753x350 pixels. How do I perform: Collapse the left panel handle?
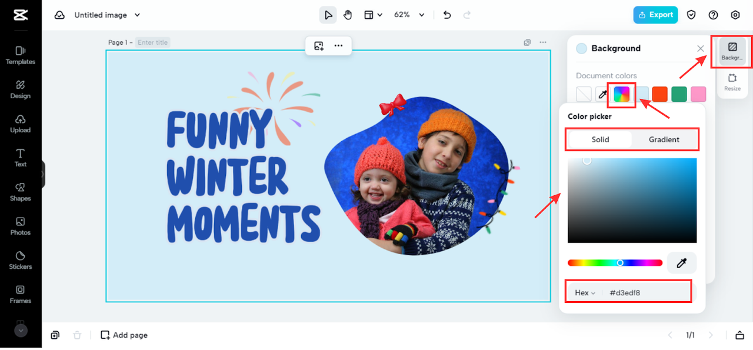(x=43, y=174)
